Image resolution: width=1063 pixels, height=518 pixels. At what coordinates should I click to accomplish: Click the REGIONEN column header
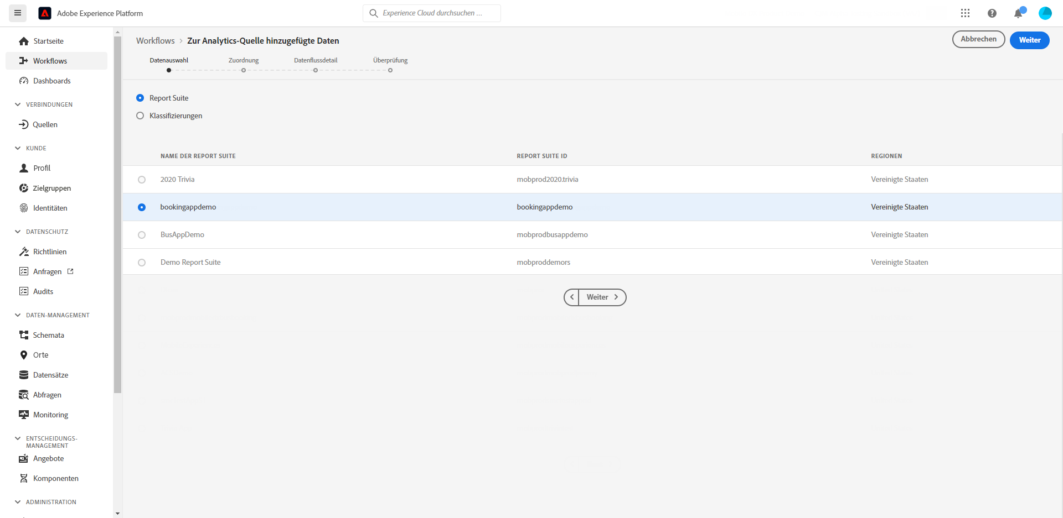[x=886, y=156]
